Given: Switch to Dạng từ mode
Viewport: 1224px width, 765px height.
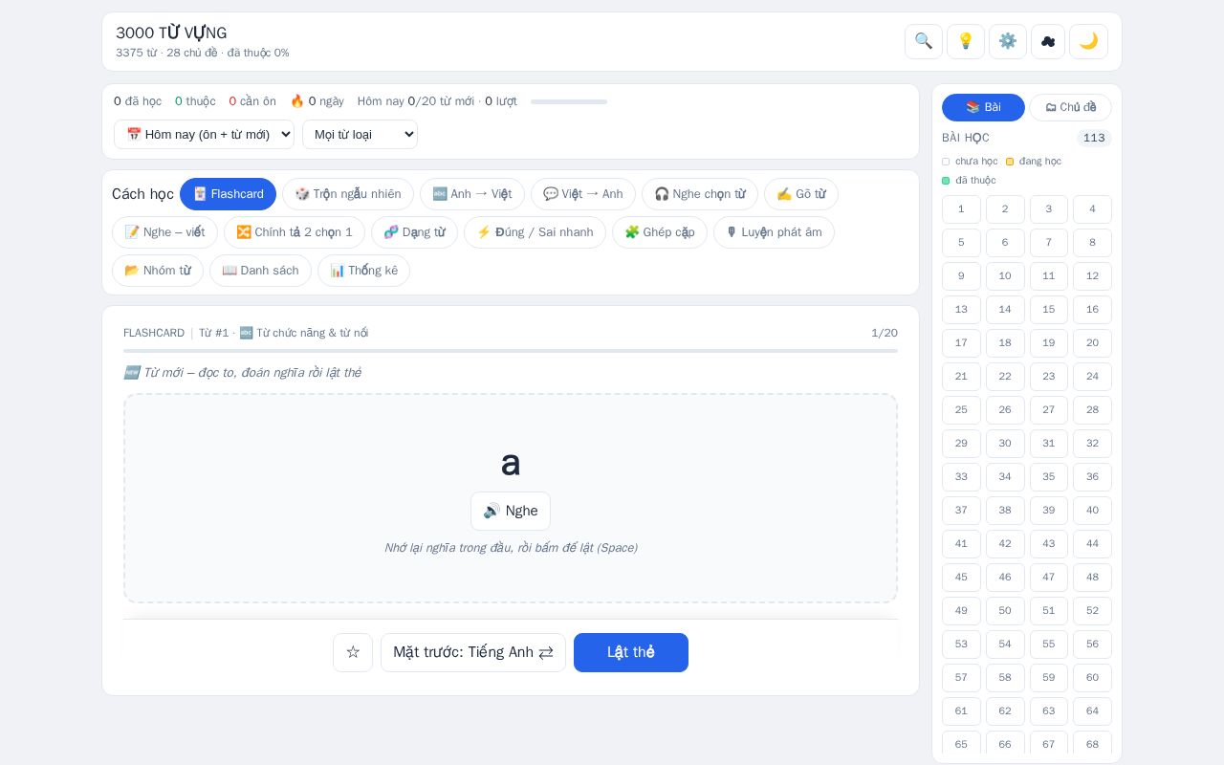Looking at the screenshot, I should tap(414, 232).
